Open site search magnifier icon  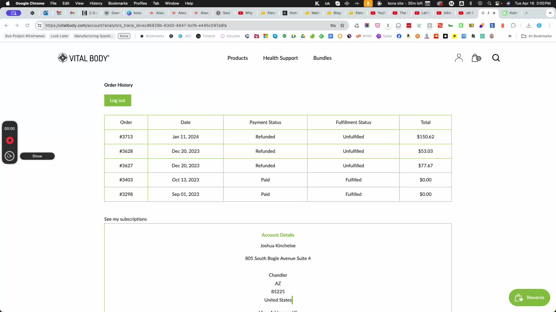[x=496, y=58]
